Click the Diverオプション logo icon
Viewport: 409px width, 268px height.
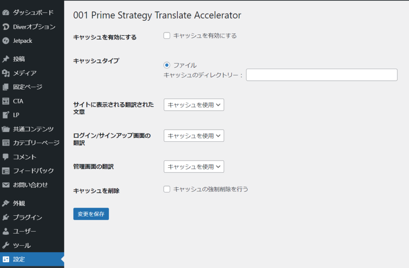pos(6,27)
